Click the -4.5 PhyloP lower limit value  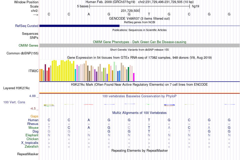[33, 109]
